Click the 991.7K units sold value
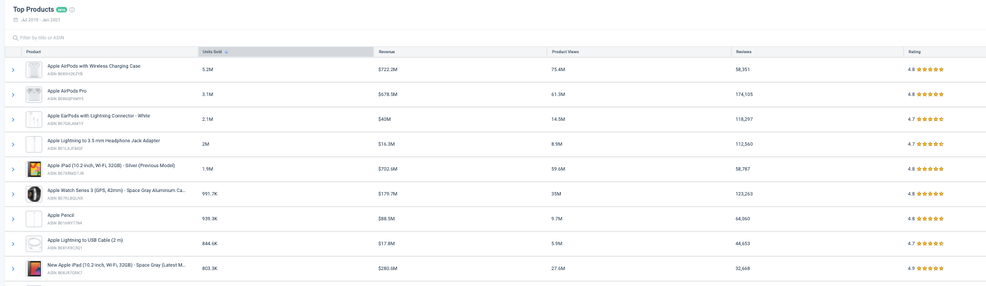The height and width of the screenshot is (286, 986). click(210, 194)
